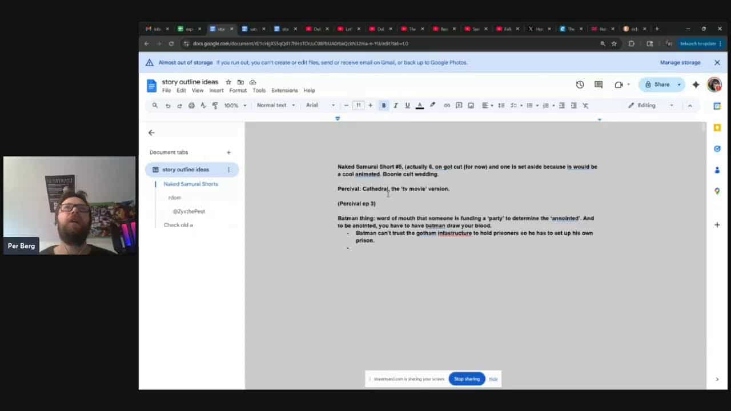Open the Insert menu
The width and height of the screenshot is (731, 411).
pyautogui.click(x=216, y=91)
